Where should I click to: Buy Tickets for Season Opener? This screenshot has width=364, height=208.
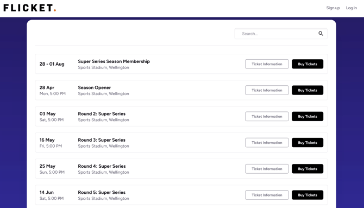[x=307, y=90]
